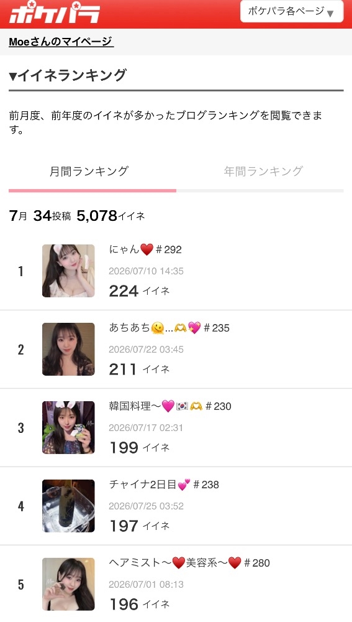Click the ポケパラ logo
This screenshot has width=352, height=622.
[54, 12]
